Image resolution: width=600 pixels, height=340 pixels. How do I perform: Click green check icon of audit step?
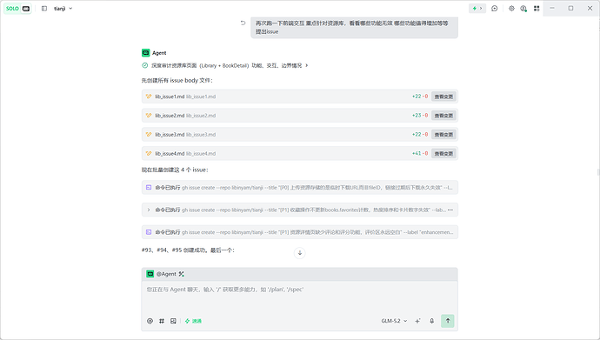click(145, 65)
